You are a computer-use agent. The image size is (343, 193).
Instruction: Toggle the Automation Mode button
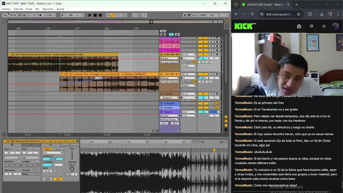point(171,34)
